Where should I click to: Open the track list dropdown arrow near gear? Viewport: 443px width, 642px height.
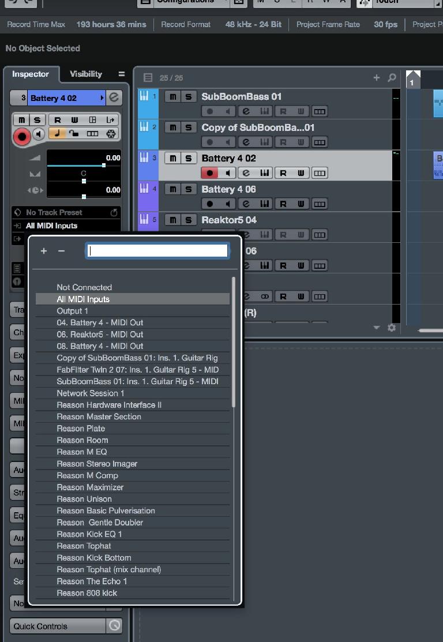pos(376,328)
